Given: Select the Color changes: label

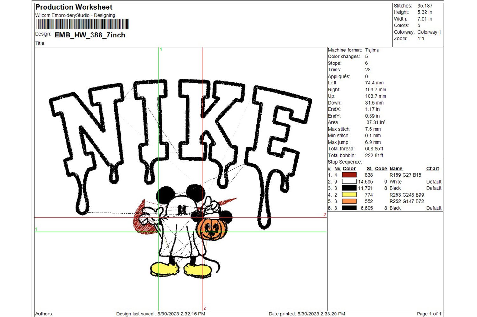Looking at the screenshot, I should coord(344,57).
